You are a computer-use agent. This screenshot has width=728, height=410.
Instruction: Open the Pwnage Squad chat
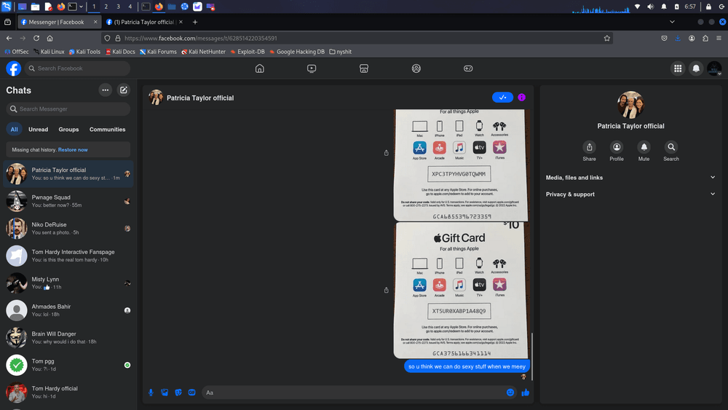68,201
